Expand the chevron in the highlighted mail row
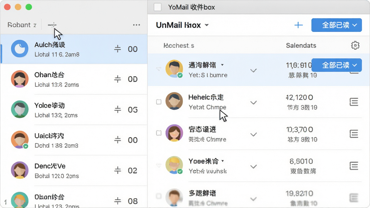The height and width of the screenshot is (208, 370). (x=253, y=70)
